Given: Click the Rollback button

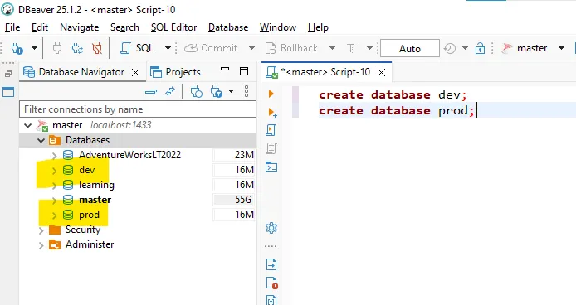Looking at the screenshot, I should coord(291,48).
